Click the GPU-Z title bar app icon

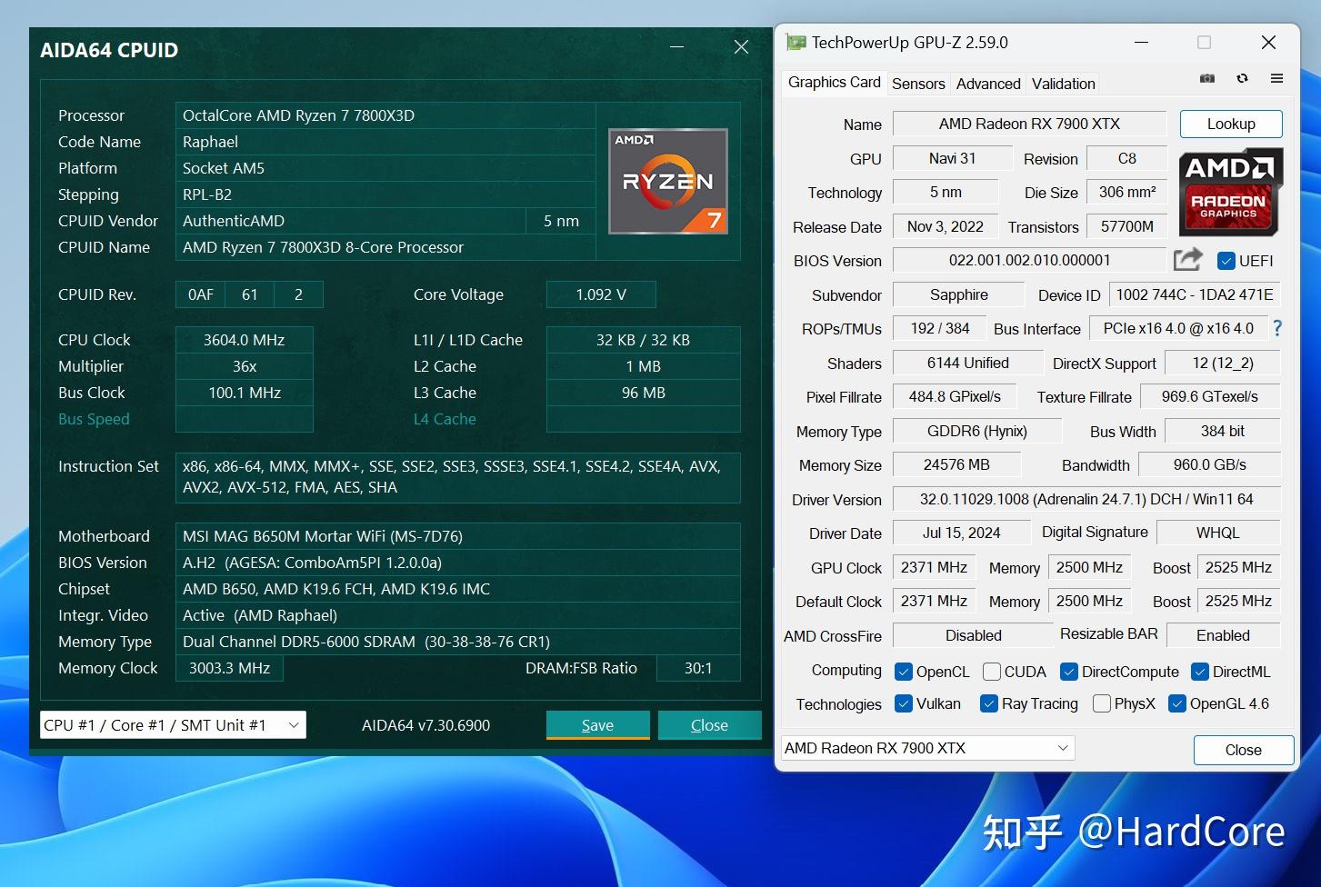796,43
